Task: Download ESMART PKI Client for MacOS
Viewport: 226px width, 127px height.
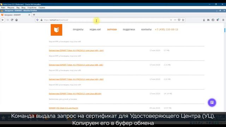Action: coord(64,108)
